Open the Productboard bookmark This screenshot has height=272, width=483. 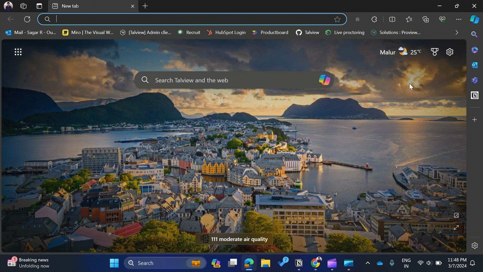(270, 32)
